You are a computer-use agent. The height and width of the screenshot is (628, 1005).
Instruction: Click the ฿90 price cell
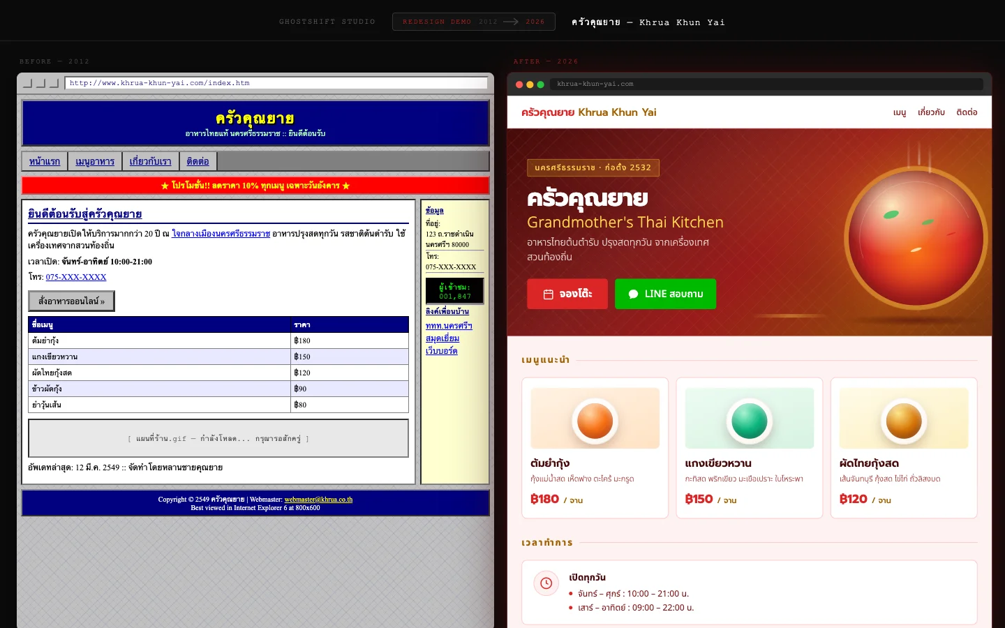[350, 389]
